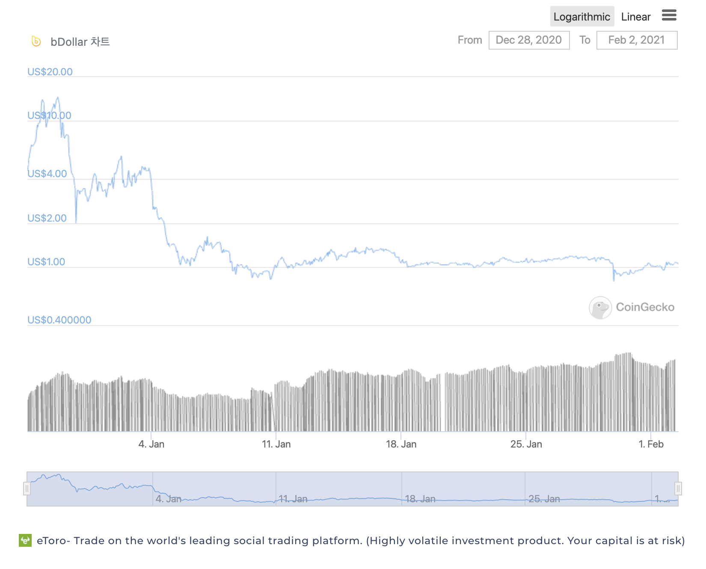This screenshot has width=706, height=569.
Task: Click the CoinGecko watermark text
Action: (645, 307)
